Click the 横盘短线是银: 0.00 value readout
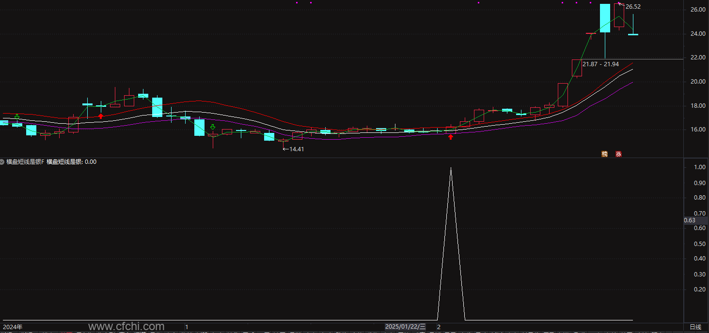The image size is (709, 333). coord(72,162)
